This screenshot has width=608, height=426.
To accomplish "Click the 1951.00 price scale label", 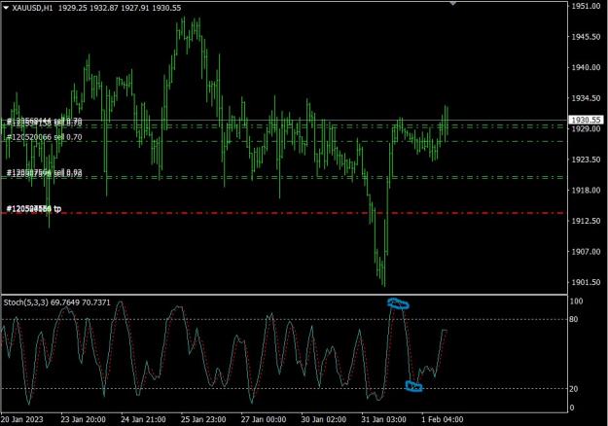I will (x=586, y=6).
